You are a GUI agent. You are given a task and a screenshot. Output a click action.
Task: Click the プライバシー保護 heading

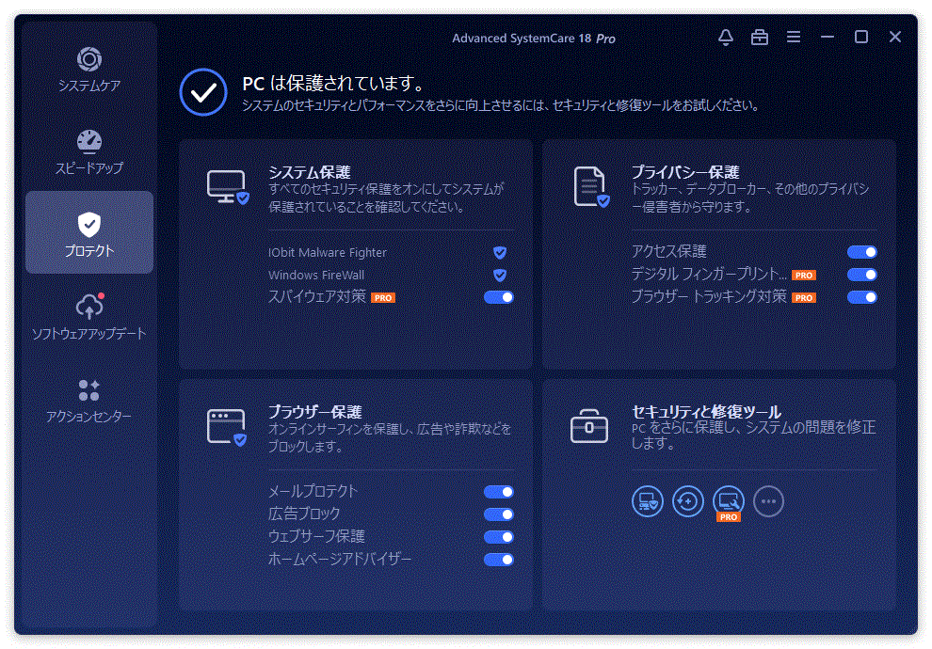pos(685,172)
